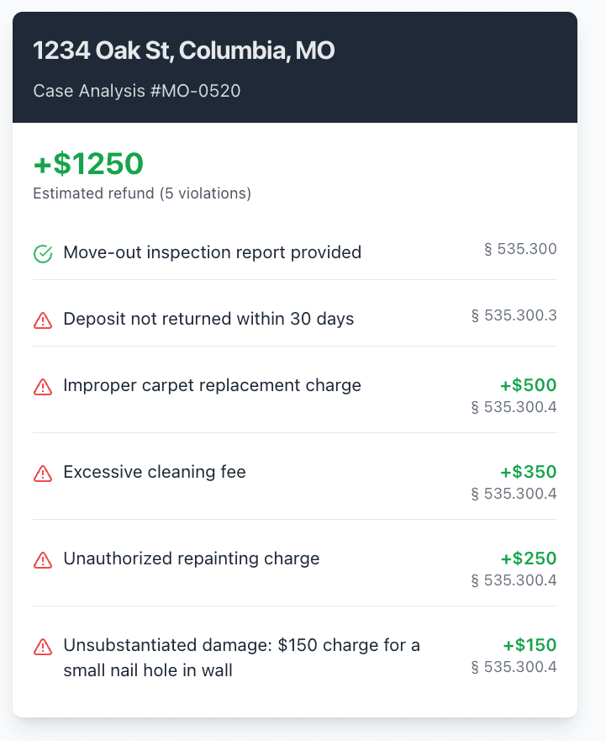This screenshot has width=606, height=741.
Task: Select Unauthorized repainting charge text
Action: (192, 558)
